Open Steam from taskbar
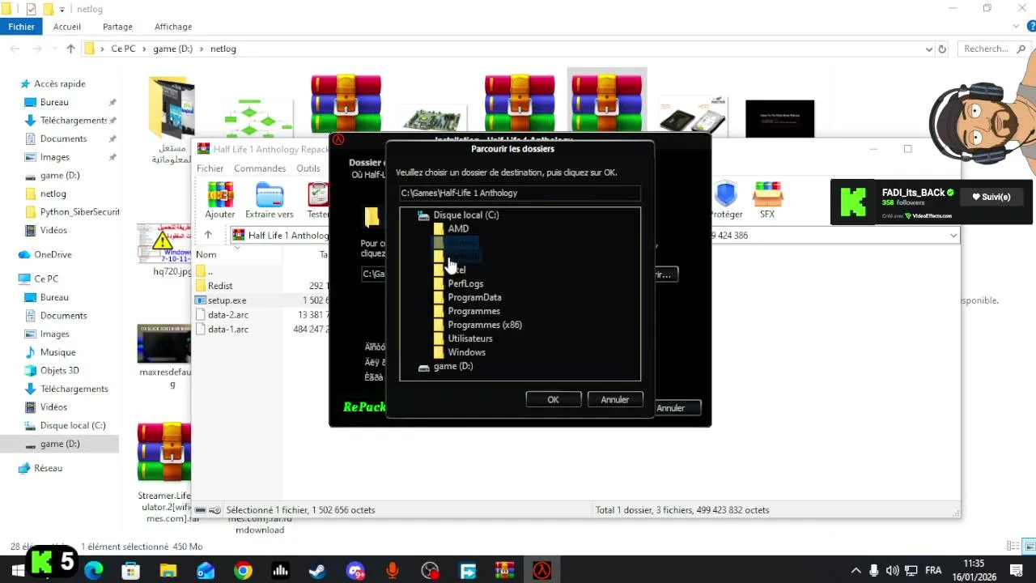Viewport: 1036px width, 583px height. tap(317, 571)
